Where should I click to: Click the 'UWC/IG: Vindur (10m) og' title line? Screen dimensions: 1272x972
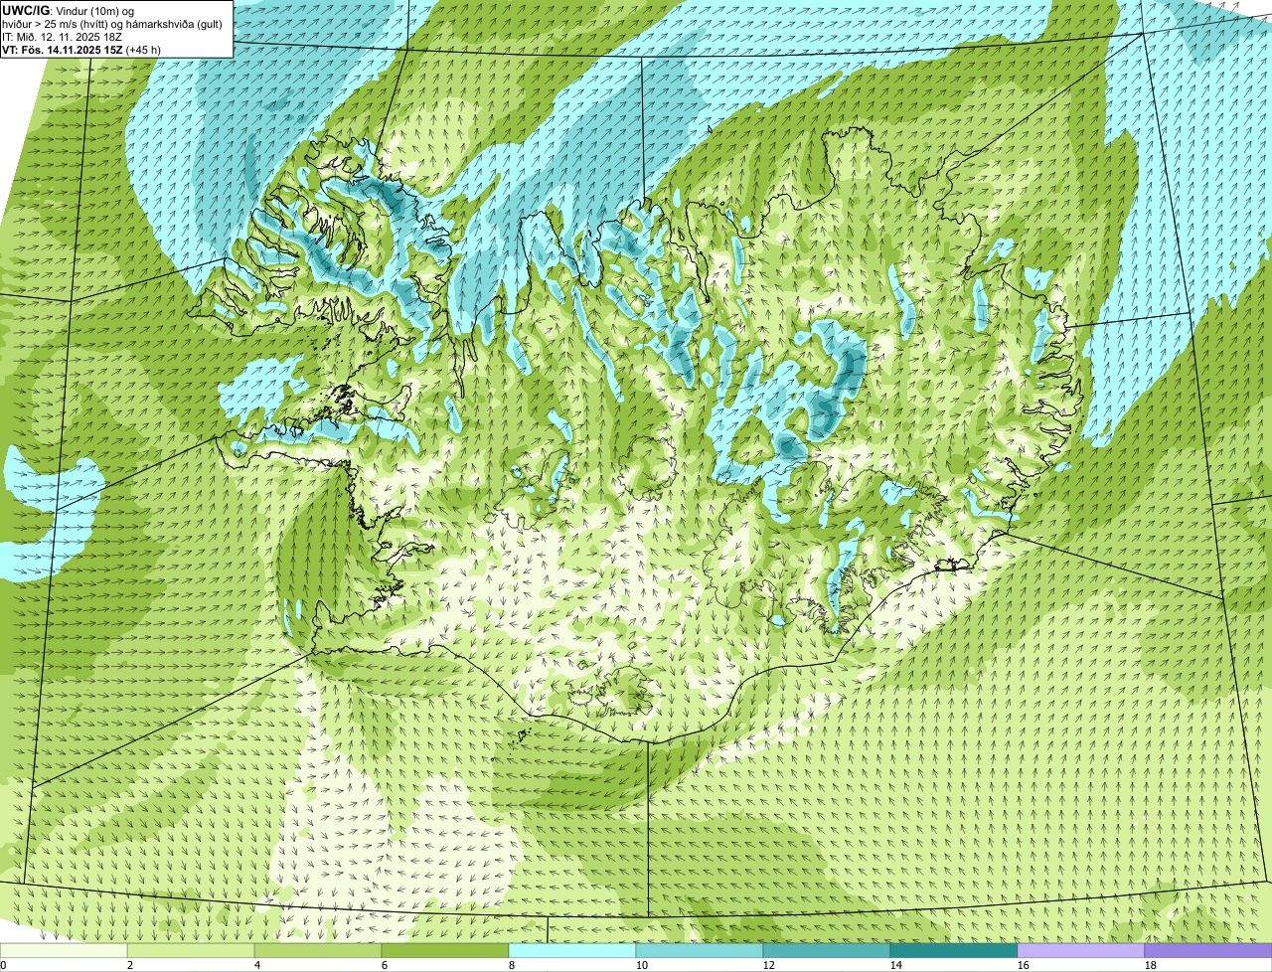tap(69, 10)
